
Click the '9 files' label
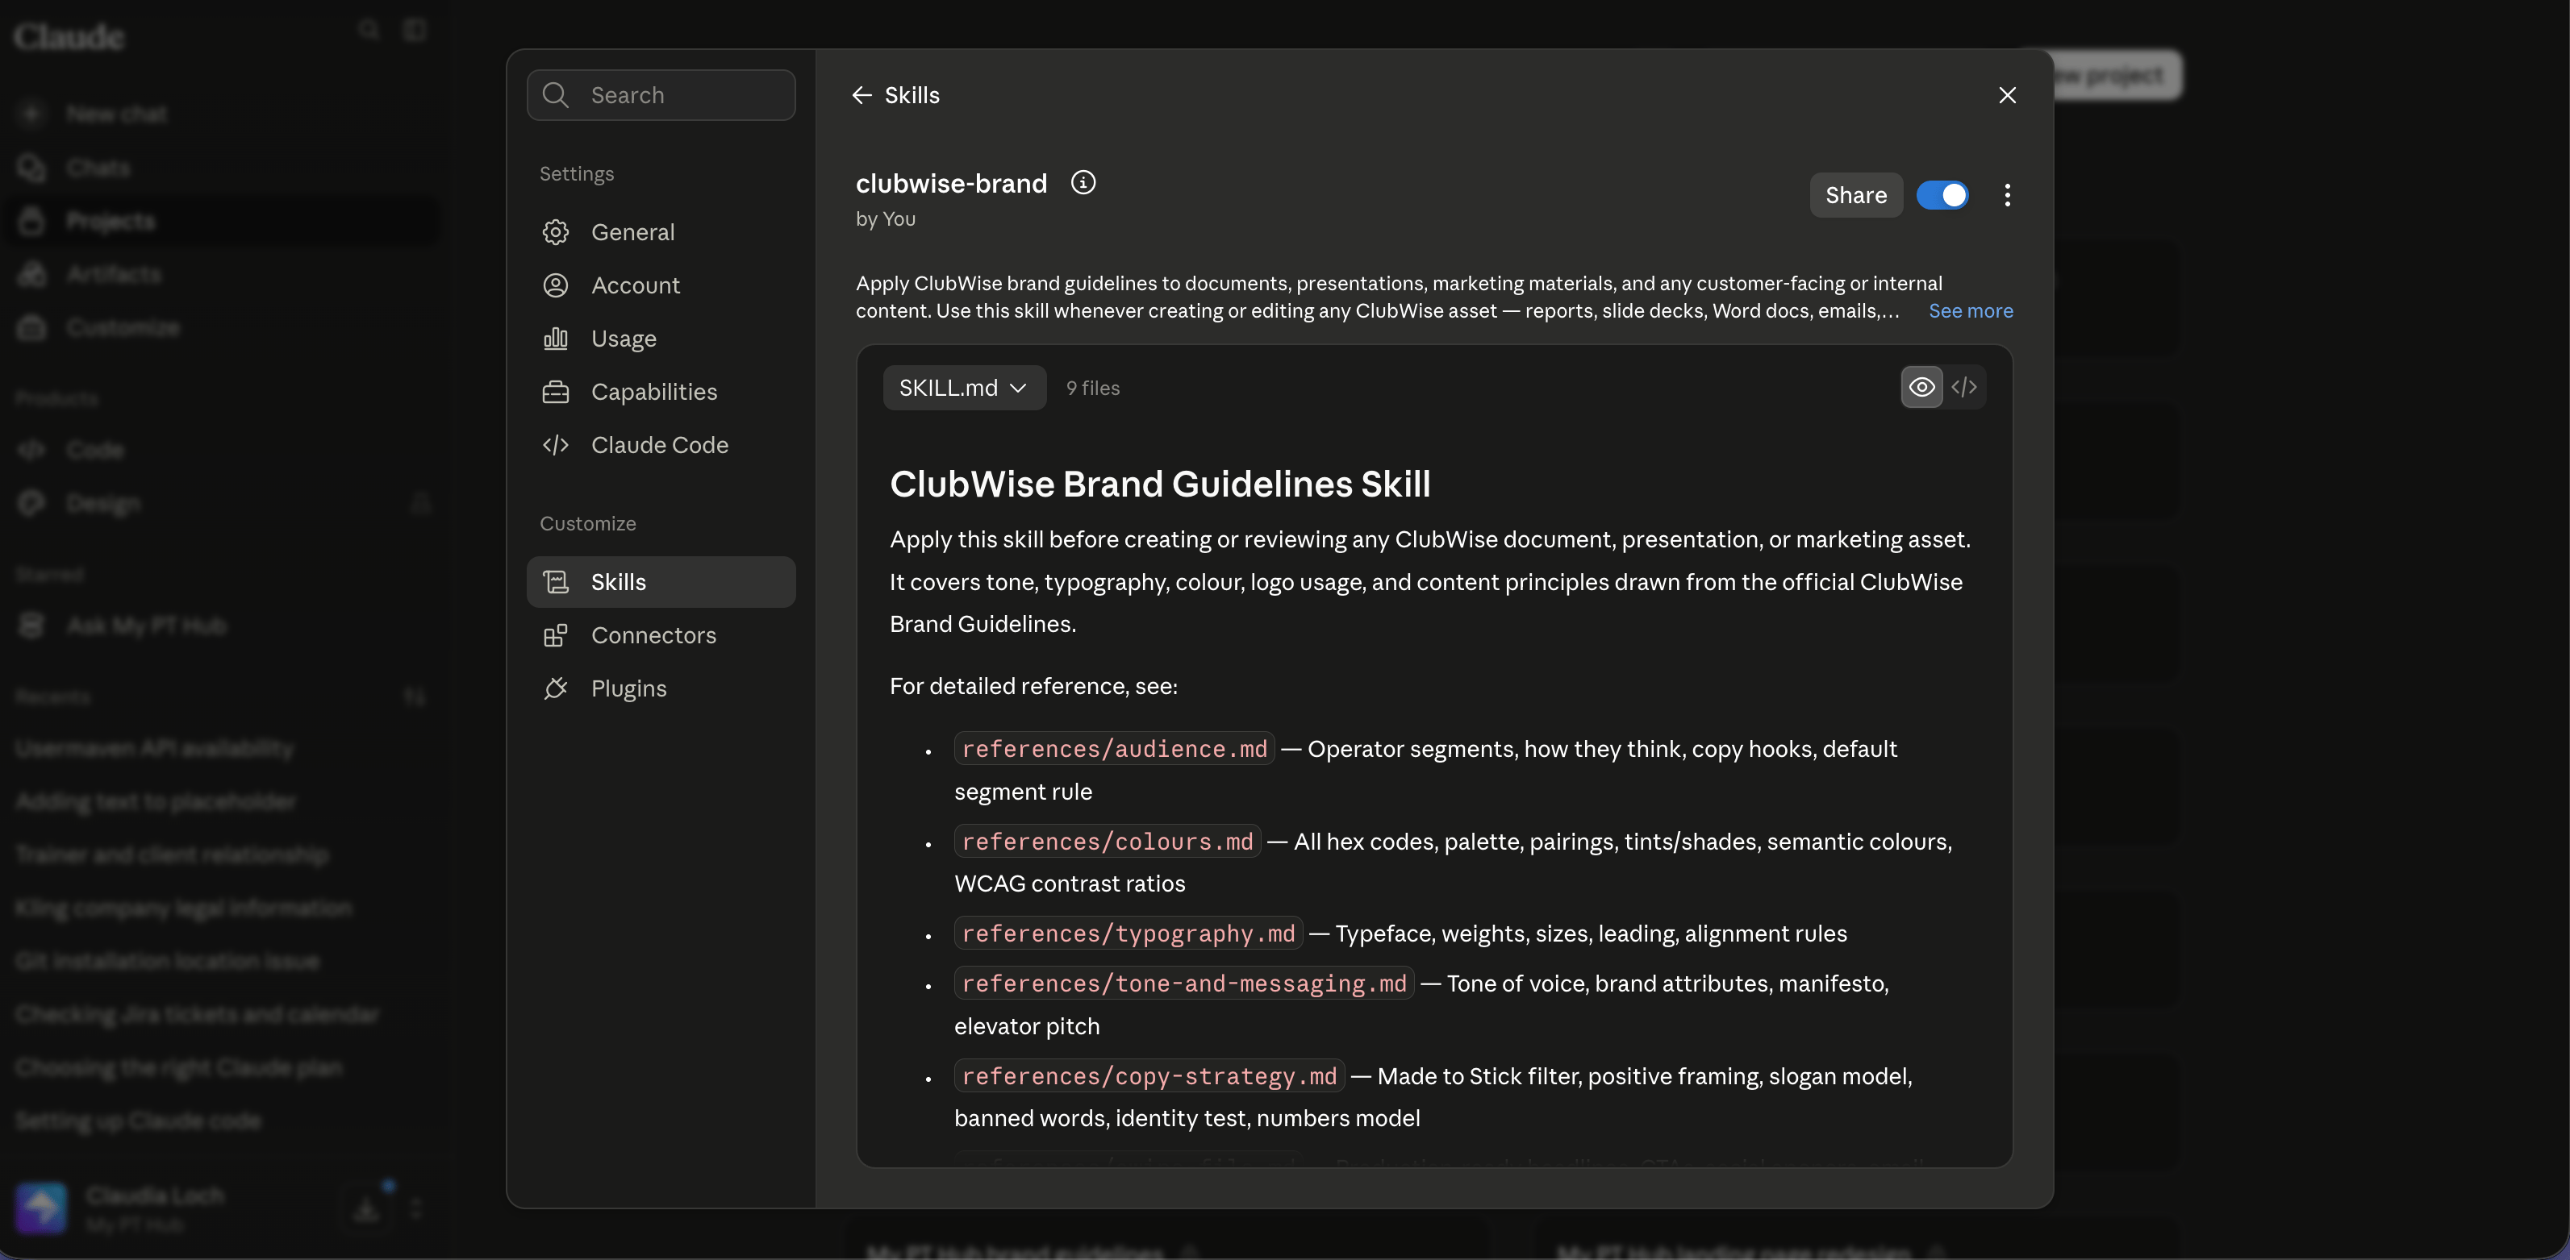click(x=1092, y=388)
